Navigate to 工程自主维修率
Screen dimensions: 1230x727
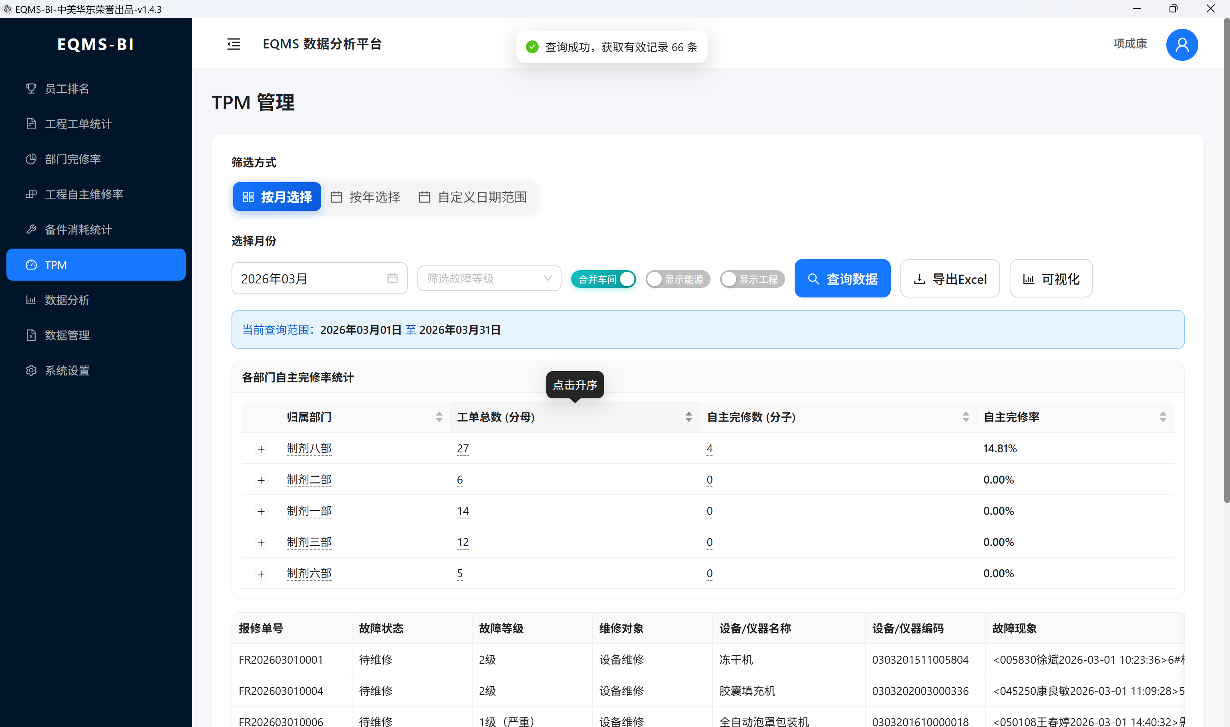pyautogui.click(x=96, y=194)
